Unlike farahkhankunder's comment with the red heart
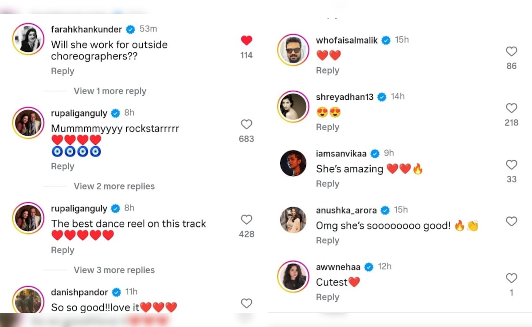The height and width of the screenshot is (327, 532). pos(246,41)
